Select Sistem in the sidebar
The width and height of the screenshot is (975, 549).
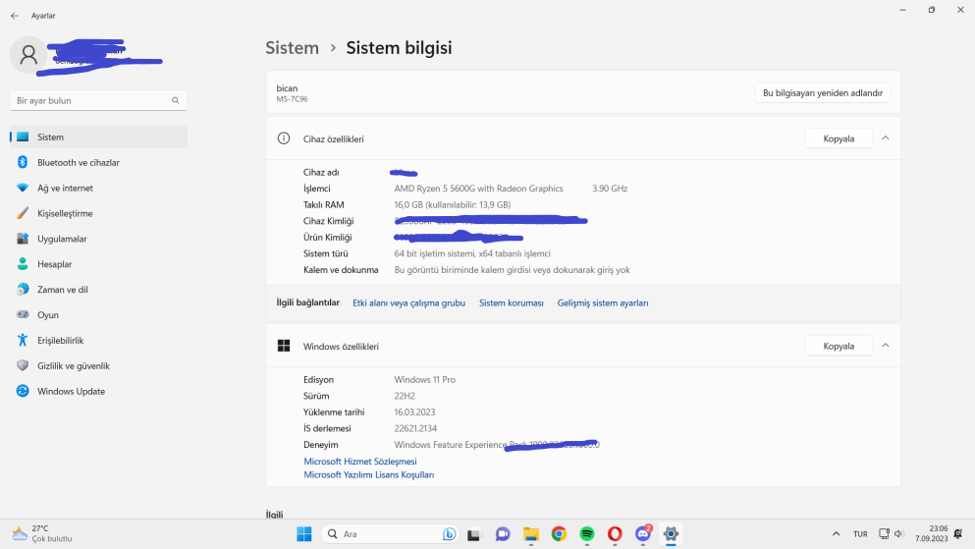tap(98, 137)
